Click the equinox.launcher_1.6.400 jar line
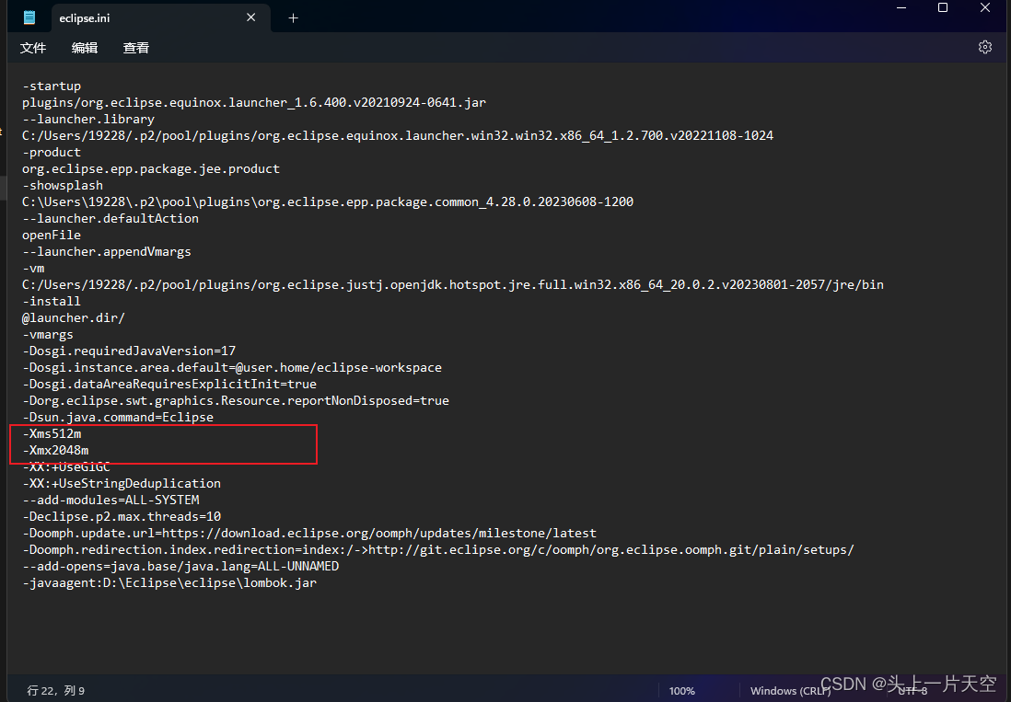This screenshot has width=1011, height=702. [x=254, y=102]
